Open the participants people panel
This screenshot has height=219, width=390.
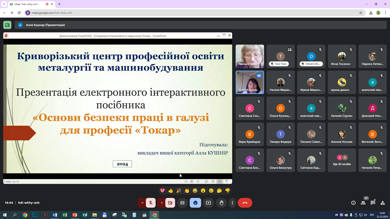pyautogui.click(x=363, y=203)
